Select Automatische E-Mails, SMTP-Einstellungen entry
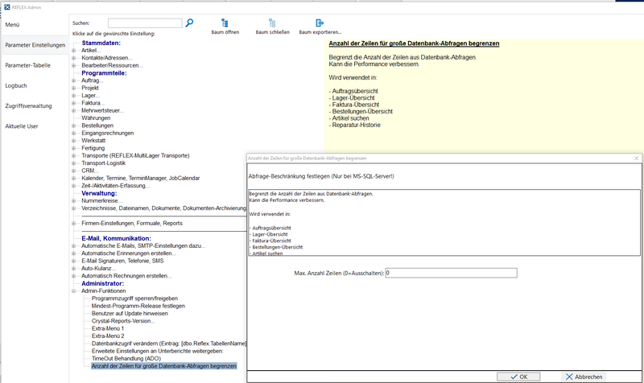The height and width of the screenshot is (383, 644). point(143,246)
